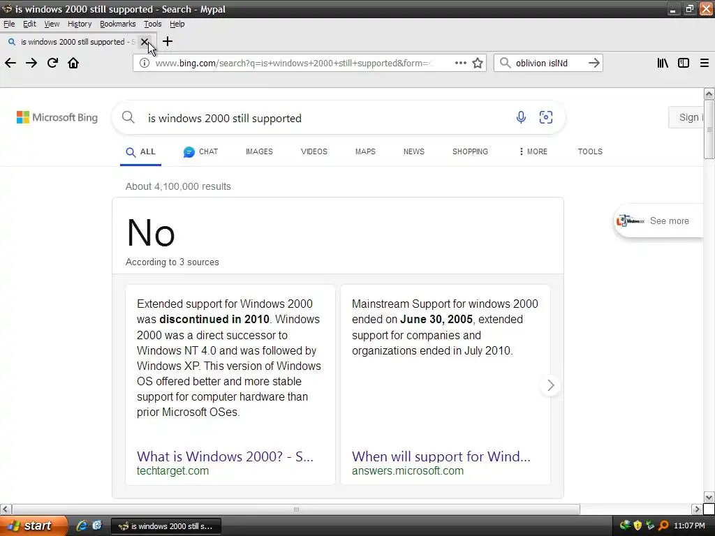This screenshot has height=536, width=715.
Task: Open the Library icon in toolbar
Action: click(663, 63)
